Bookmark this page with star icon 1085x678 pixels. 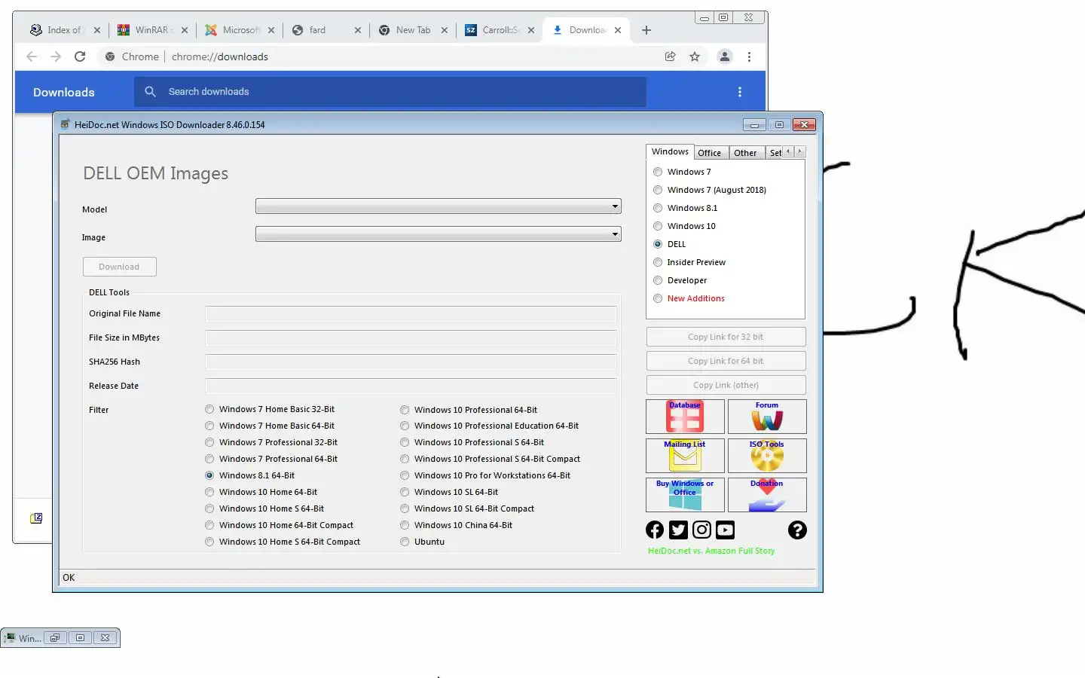[x=695, y=56]
